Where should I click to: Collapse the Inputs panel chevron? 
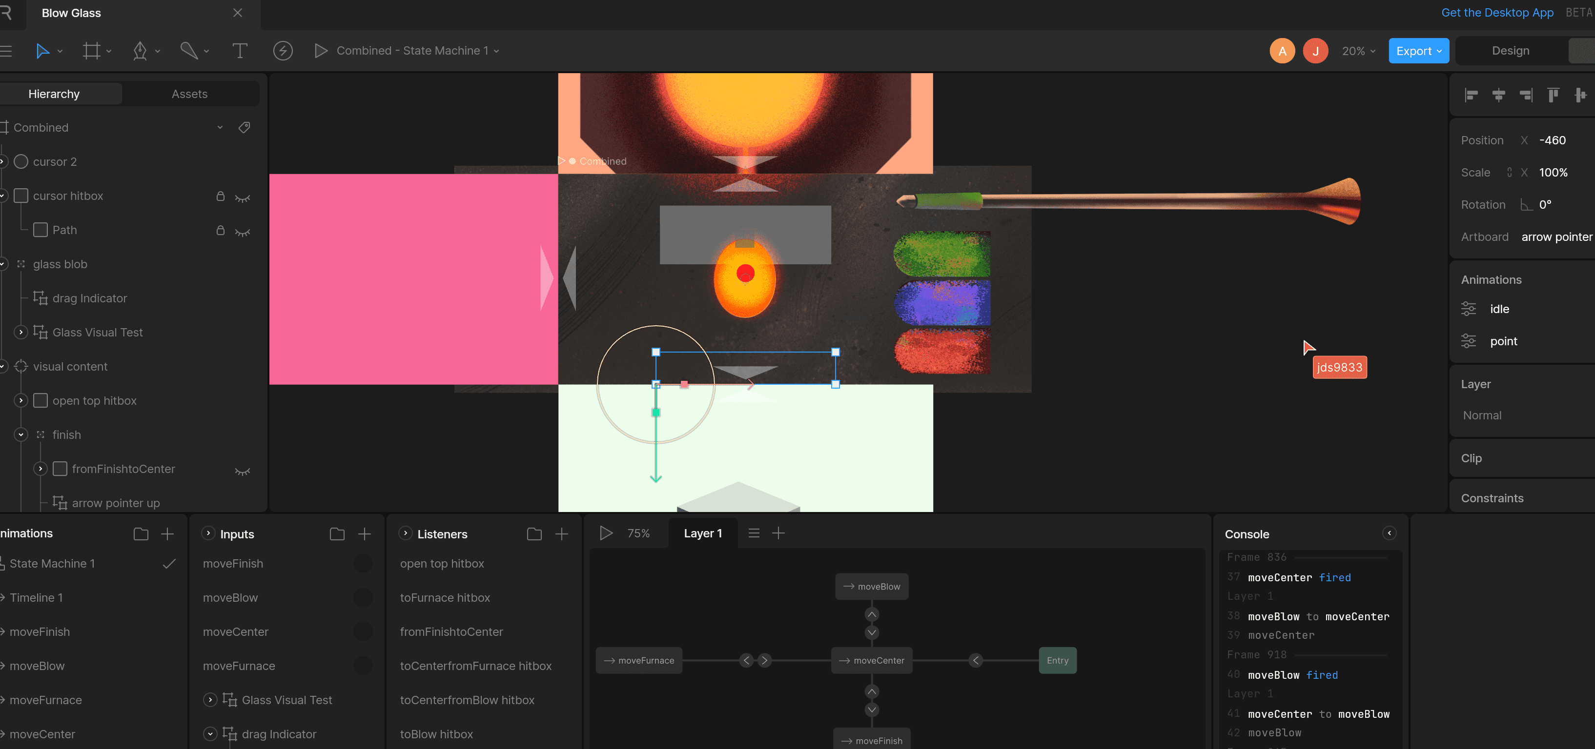tap(209, 532)
